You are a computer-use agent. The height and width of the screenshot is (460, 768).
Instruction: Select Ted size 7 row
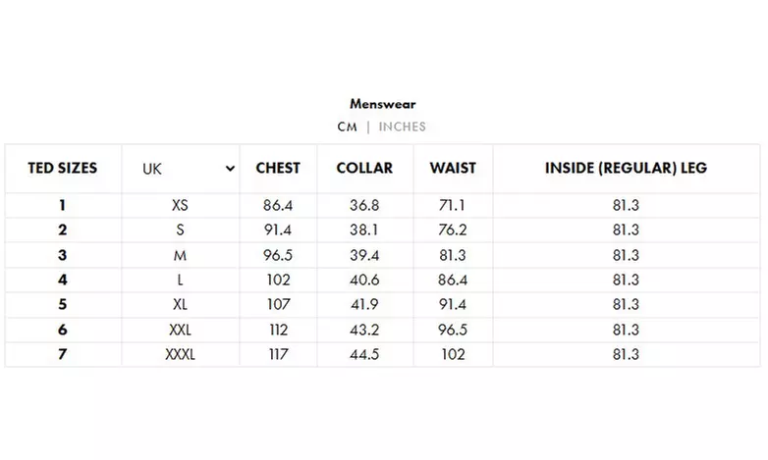63,354
